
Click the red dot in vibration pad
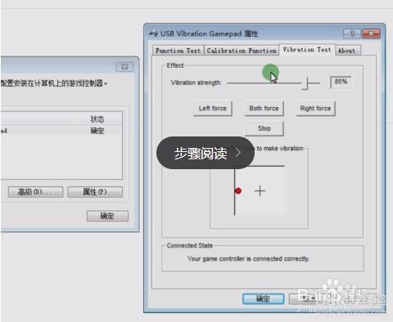[238, 190]
